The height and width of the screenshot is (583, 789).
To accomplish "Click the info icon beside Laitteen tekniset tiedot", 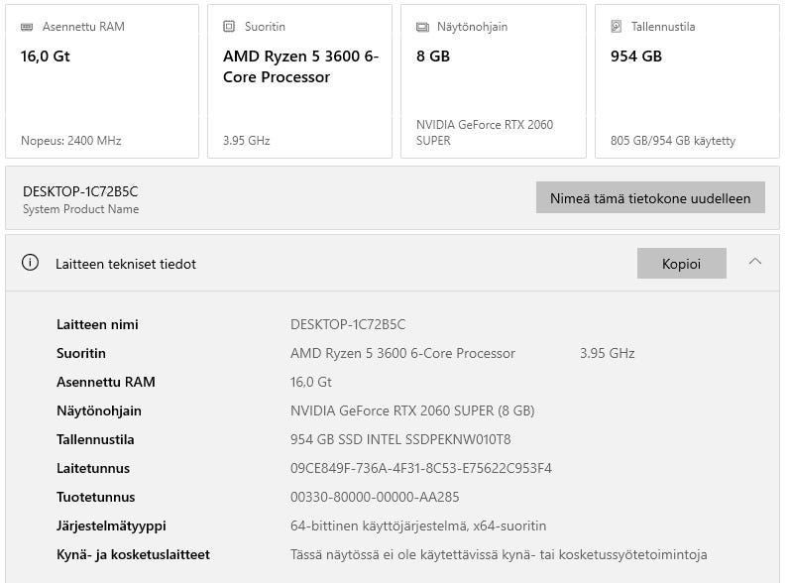I will pyautogui.click(x=31, y=263).
